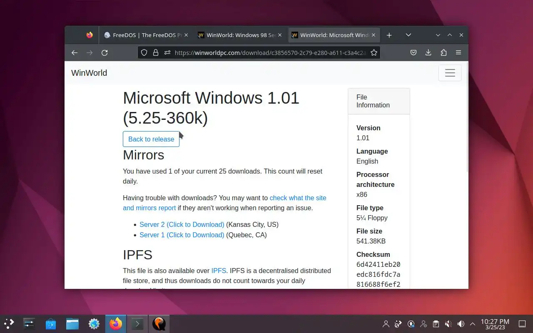Click the Microsoft Windows 1.01 page title
This screenshot has width=533, height=333.
coord(211,108)
